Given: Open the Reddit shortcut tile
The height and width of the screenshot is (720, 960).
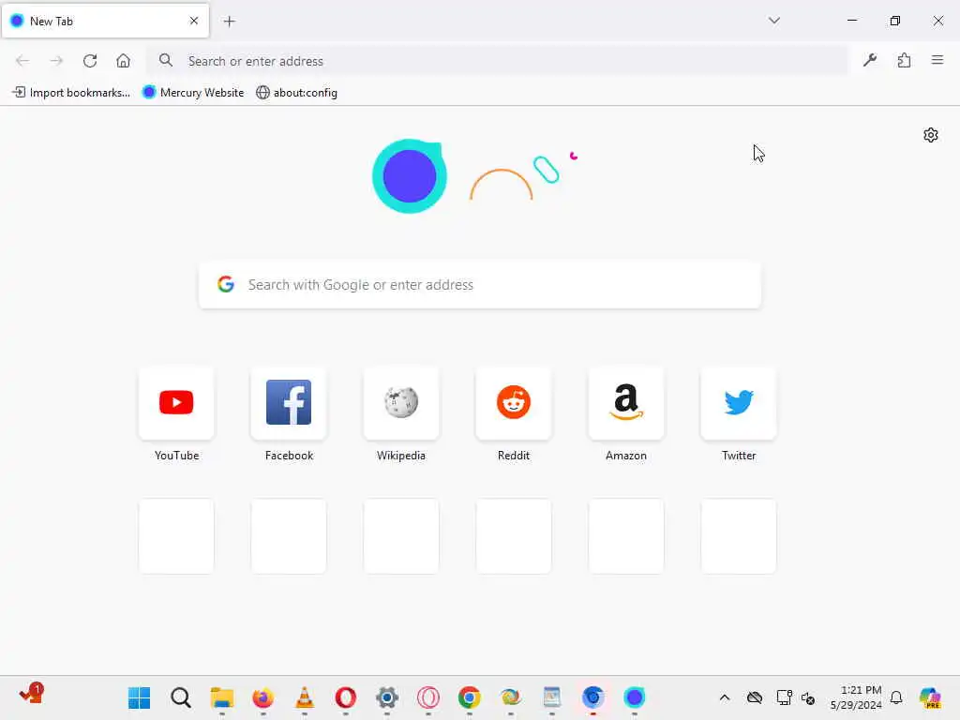Looking at the screenshot, I should pos(513,403).
